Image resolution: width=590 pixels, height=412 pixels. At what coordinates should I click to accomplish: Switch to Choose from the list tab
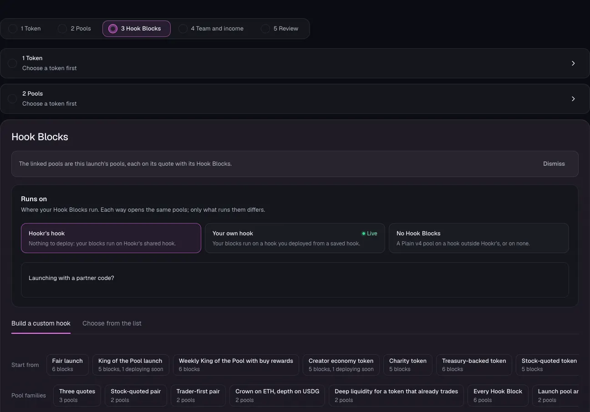pyautogui.click(x=112, y=323)
